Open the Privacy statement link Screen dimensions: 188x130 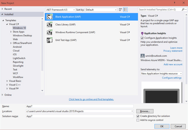173,51
